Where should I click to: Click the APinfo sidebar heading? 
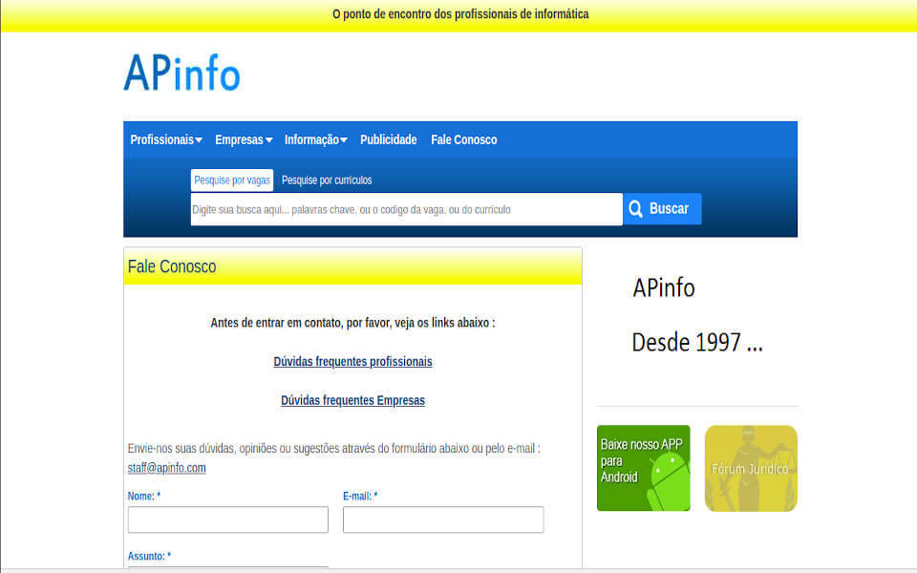[x=664, y=287]
